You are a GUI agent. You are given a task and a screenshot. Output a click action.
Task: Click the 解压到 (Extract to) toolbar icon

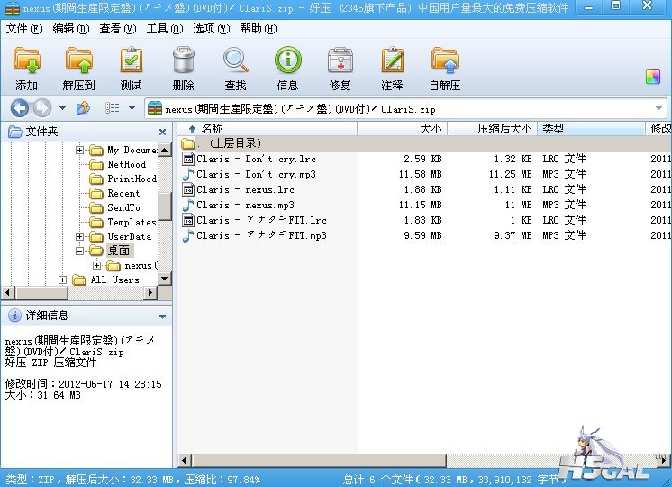click(x=79, y=61)
